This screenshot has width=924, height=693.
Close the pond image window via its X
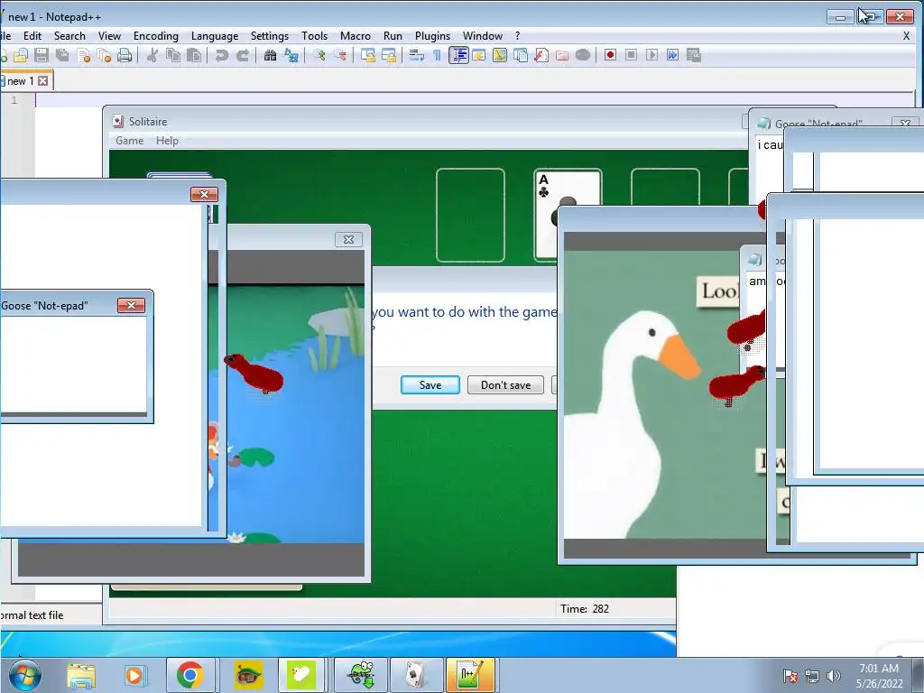coord(349,239)
